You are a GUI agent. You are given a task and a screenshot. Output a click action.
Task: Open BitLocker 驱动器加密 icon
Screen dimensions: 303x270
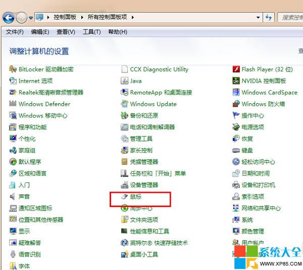coord(13,69)
